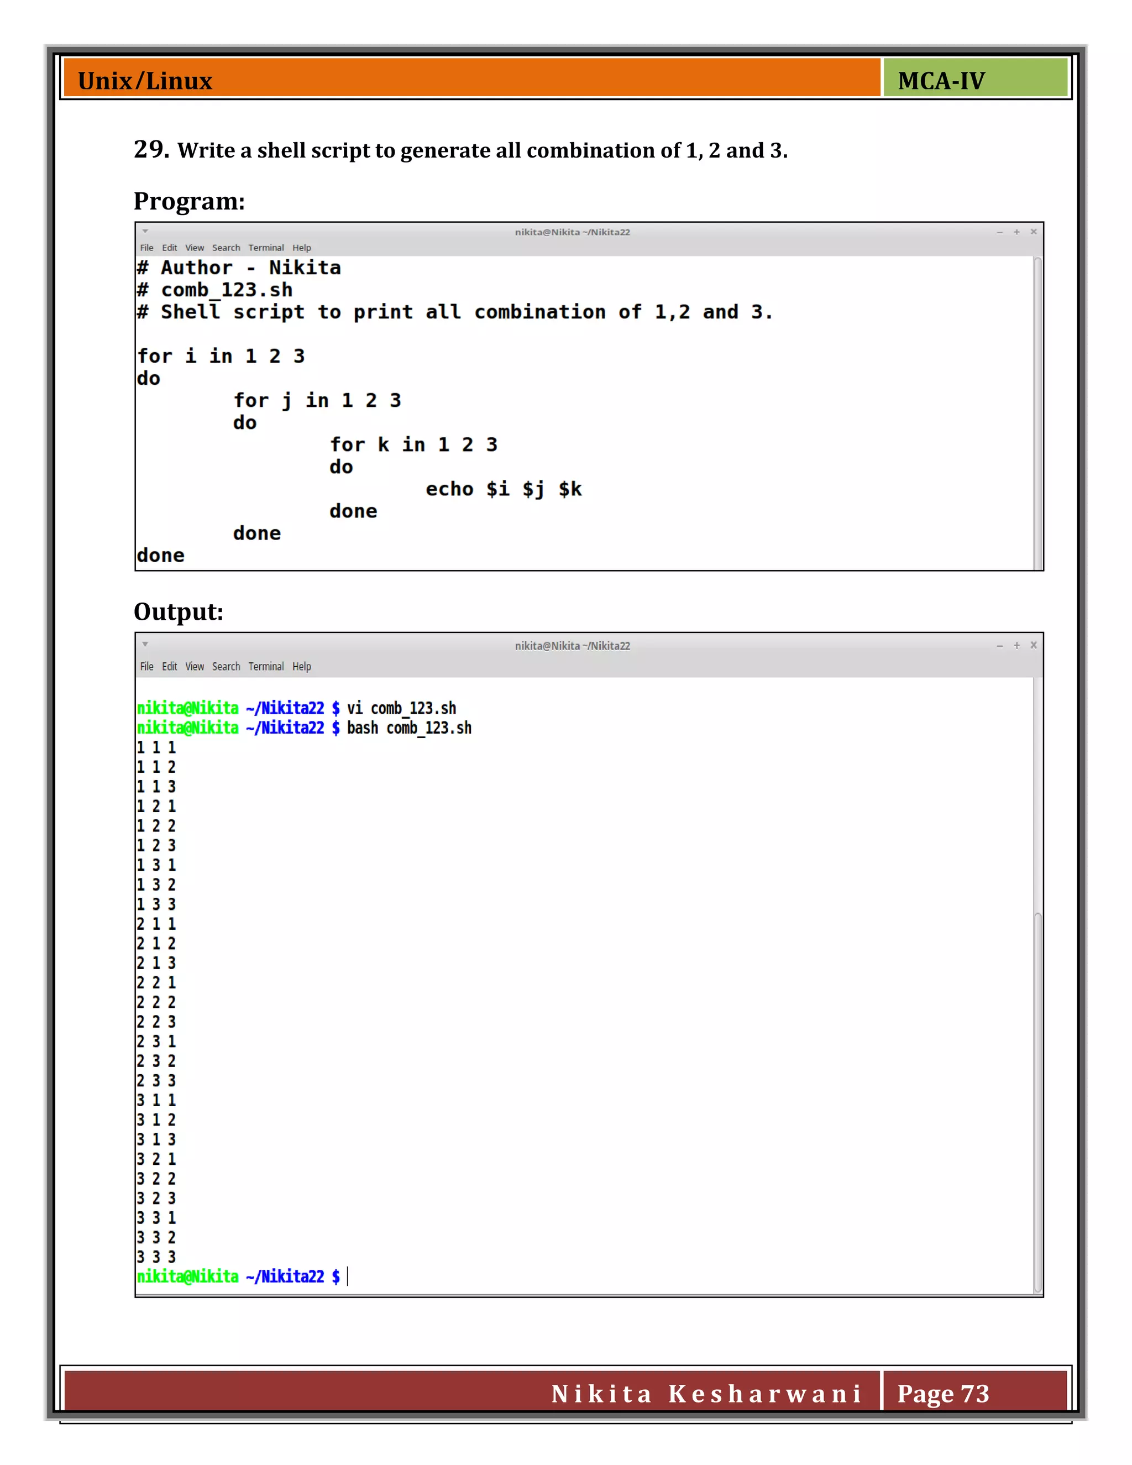1132x1465 pixels.
Task: Click the Output terminal scrollbar thumb
Action: (x=1037, y=1101)
